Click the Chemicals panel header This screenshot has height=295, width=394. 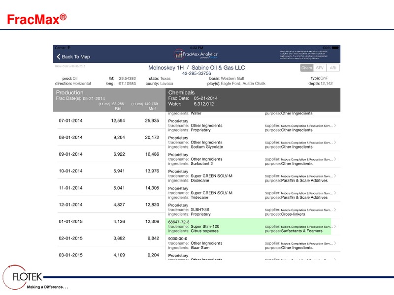[x=253, y=100]
